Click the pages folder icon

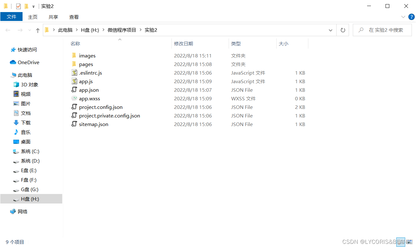[74, 64]
